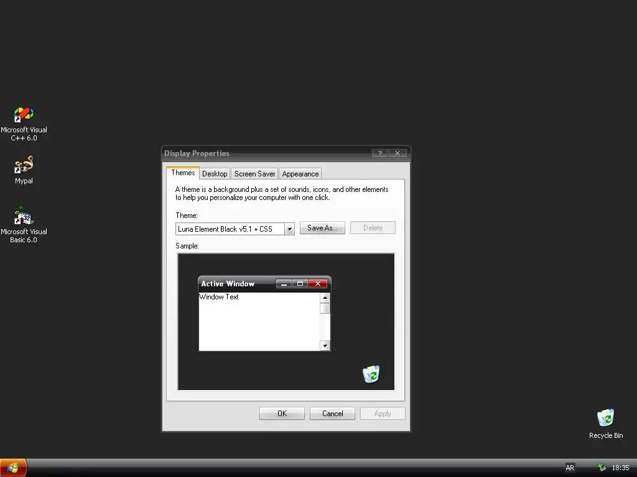Click the 18:35 taskbar clock
This screenshot has width=637, height=477.
[620, 468]
